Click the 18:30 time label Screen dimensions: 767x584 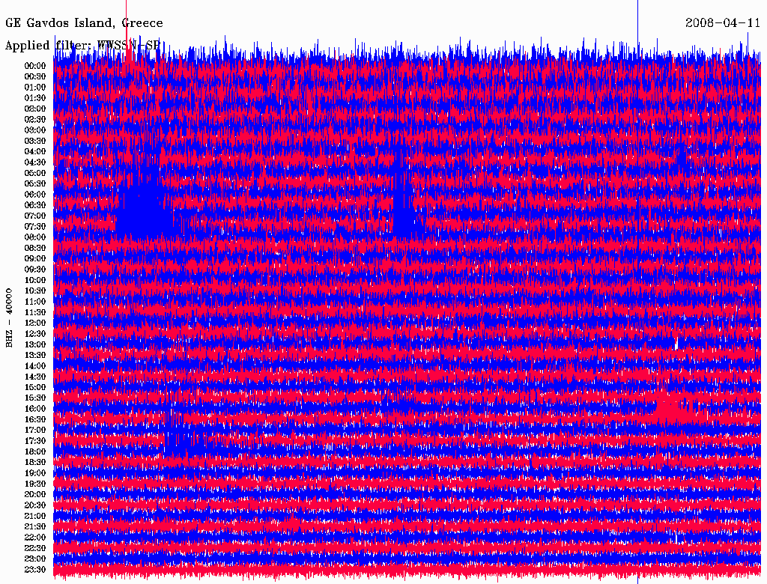coord(35,462)
